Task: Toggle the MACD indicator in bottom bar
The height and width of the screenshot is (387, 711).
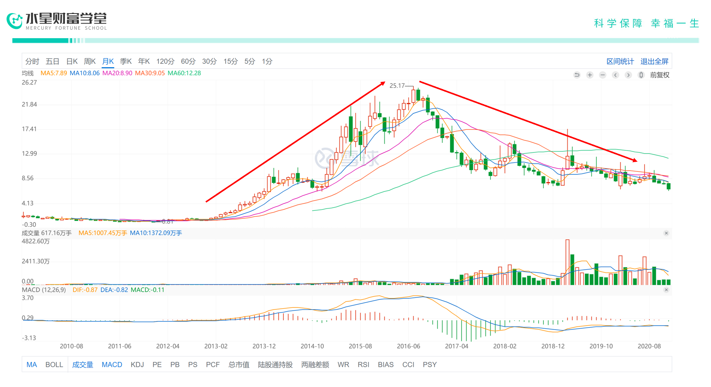Action: click(112, 365)
